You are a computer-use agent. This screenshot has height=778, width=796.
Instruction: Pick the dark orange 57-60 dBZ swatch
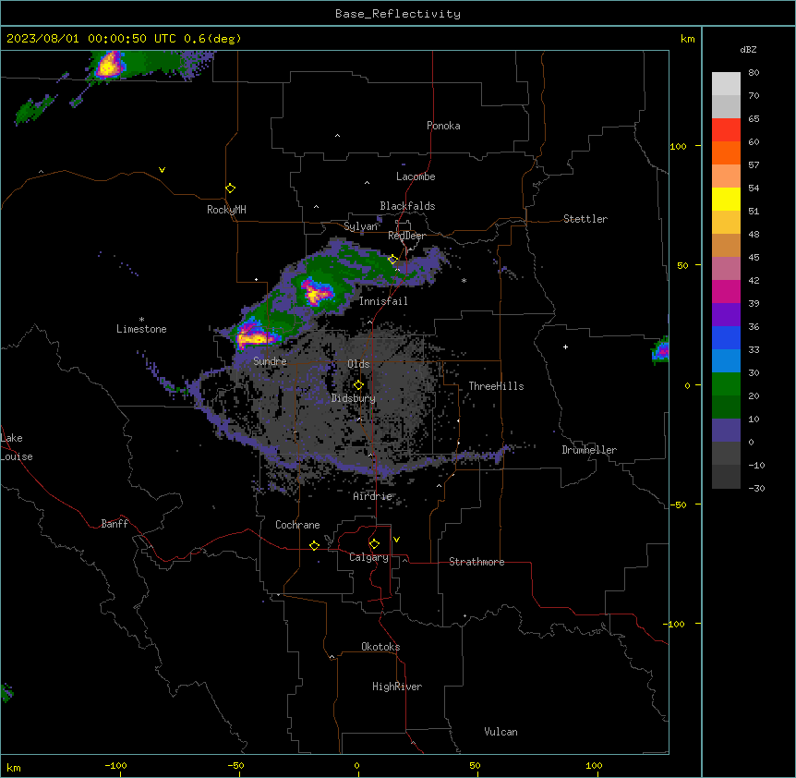tap(726, 152)
